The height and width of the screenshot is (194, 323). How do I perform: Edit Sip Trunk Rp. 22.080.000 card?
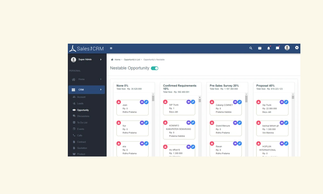click(x=286, y=102)
